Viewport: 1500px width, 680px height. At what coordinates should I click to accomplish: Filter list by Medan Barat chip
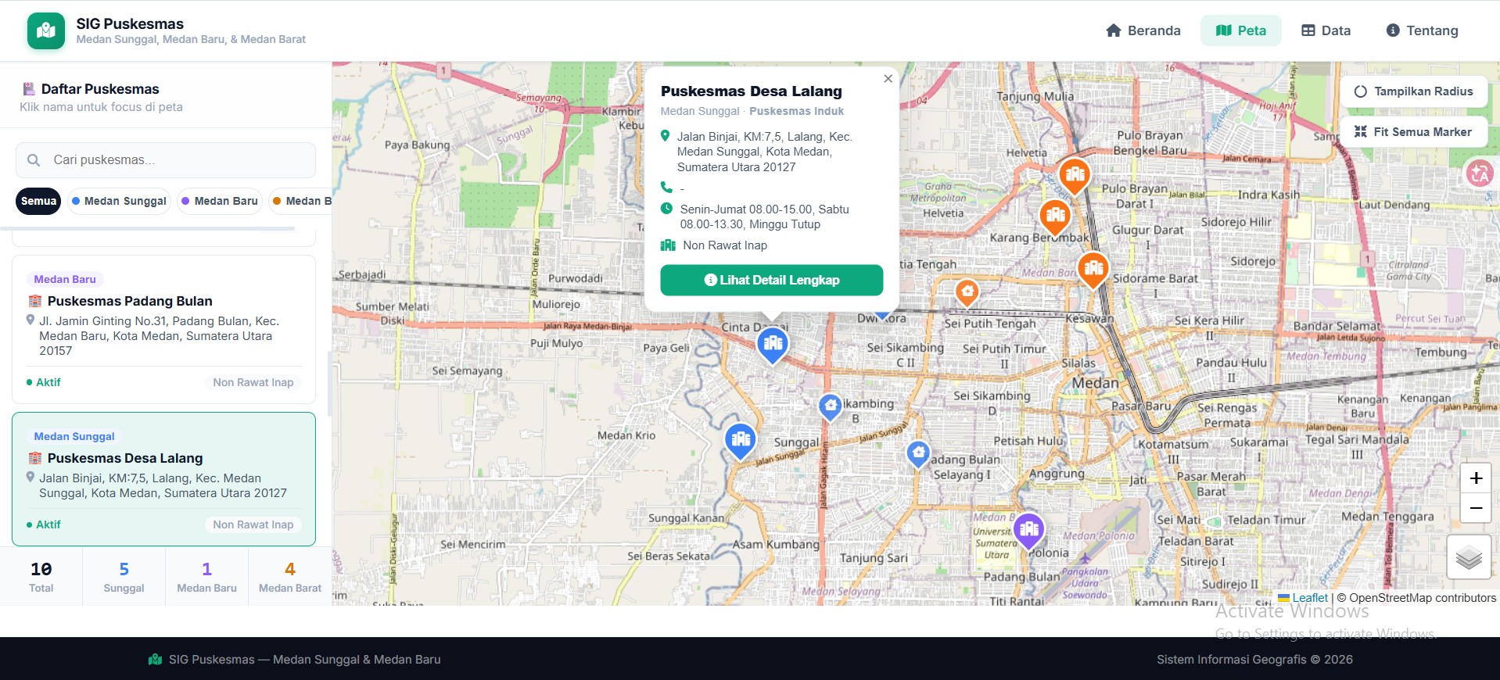(301, 201)
